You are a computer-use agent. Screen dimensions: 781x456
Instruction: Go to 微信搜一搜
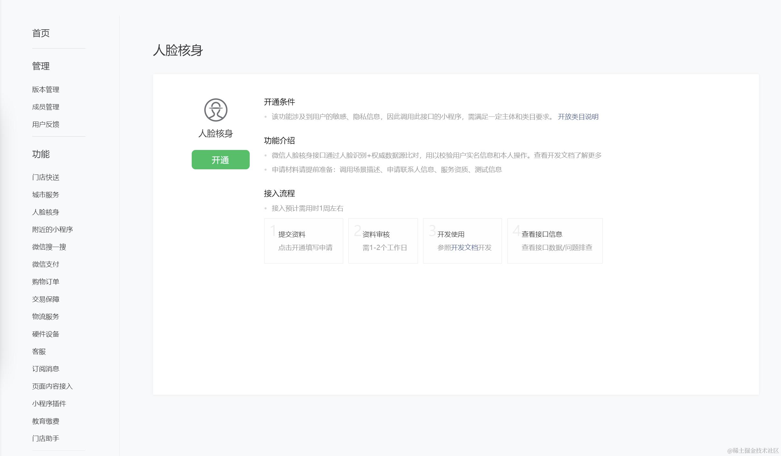(x=49, y=247)
